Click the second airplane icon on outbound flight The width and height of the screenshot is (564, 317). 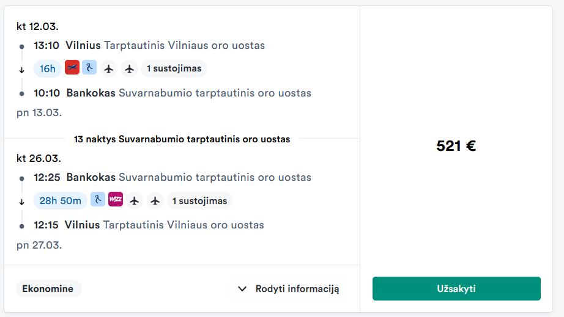tap(129, 68)
